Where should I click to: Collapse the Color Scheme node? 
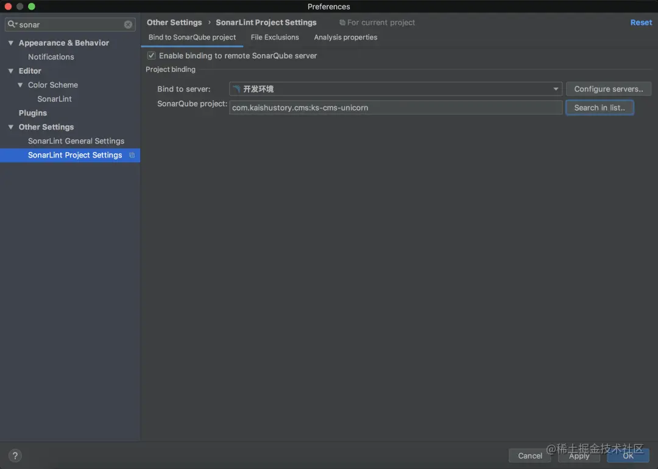tap(20, 85)
